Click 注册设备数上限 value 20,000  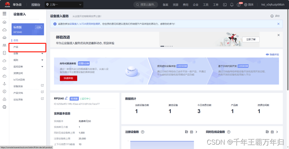(82, 138)
